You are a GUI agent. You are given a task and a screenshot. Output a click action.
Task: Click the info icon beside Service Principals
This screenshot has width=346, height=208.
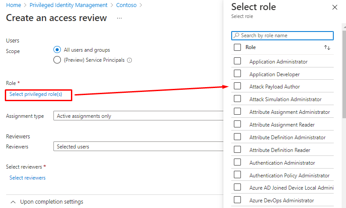[130, 60]
